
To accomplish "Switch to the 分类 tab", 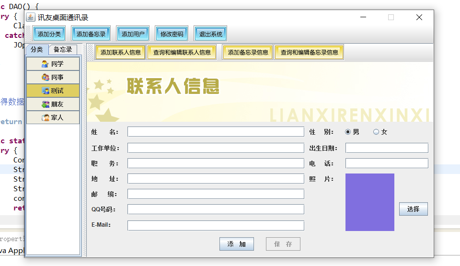I will (x=37, y=49).
